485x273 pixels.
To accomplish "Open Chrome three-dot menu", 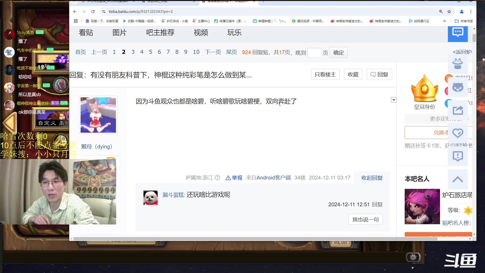I will pyautogui.click(x=471, y=12).
